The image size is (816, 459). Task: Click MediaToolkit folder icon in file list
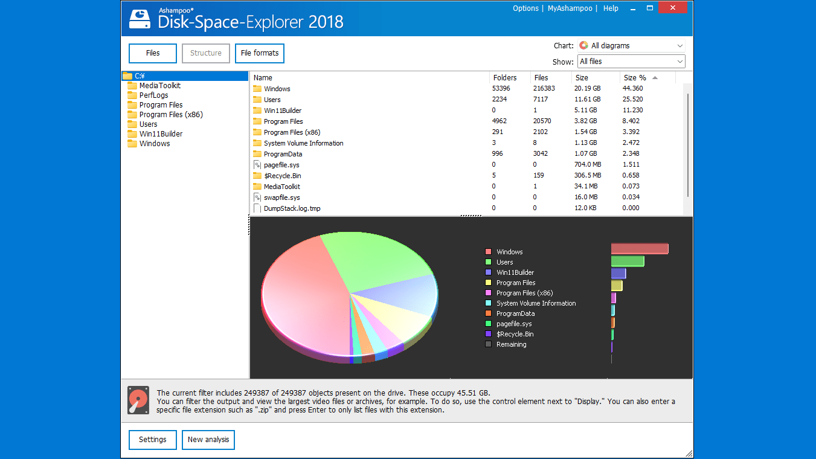(x=257, y=187)
